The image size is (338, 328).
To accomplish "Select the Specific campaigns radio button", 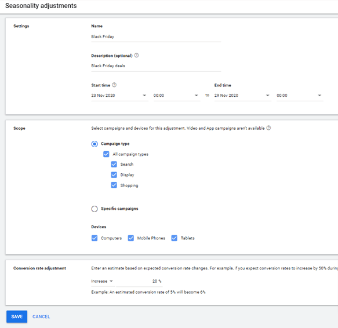I will [x=95, y=209].
